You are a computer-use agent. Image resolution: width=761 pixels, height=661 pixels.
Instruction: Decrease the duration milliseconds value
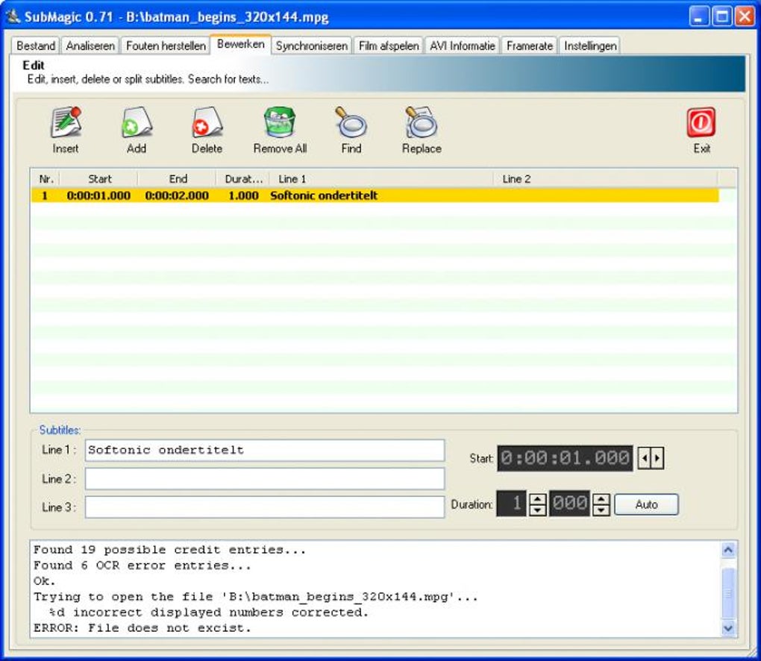click(601, 510)
